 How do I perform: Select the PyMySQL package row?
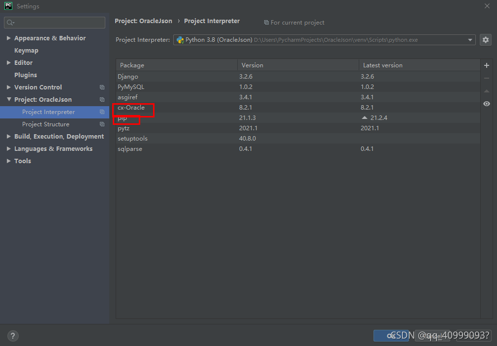coord(298,86)
